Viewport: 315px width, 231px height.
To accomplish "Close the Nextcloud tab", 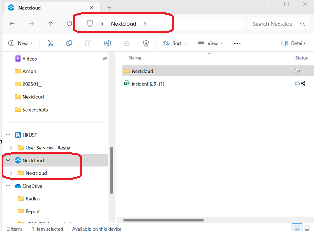I will pos(91,8).
